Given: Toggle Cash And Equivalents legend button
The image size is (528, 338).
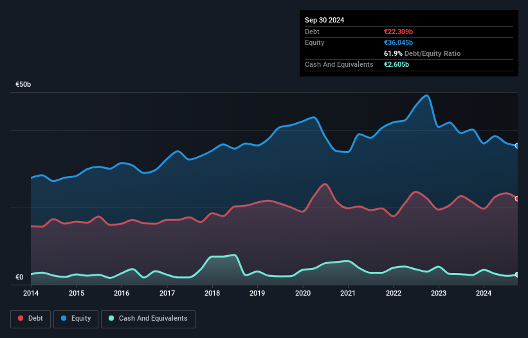Looking at the screenshot, I should coord(148,319).
